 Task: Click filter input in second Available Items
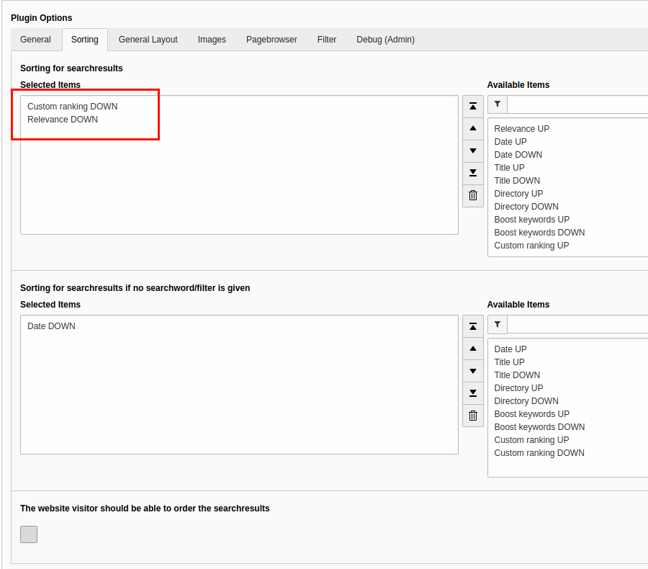coord(577,325)
